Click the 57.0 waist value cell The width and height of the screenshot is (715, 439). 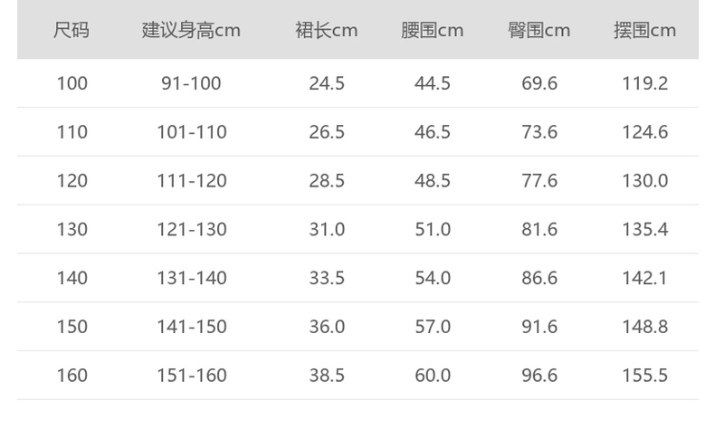pyautogui.click(x=433, y=327)
